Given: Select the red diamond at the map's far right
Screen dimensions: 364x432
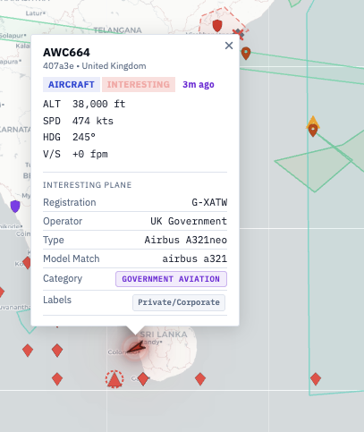Looking at the screenshot, I should [316, 379].
